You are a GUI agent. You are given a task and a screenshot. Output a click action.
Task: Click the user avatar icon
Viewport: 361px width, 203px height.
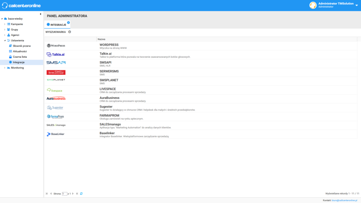pos(313,5)
